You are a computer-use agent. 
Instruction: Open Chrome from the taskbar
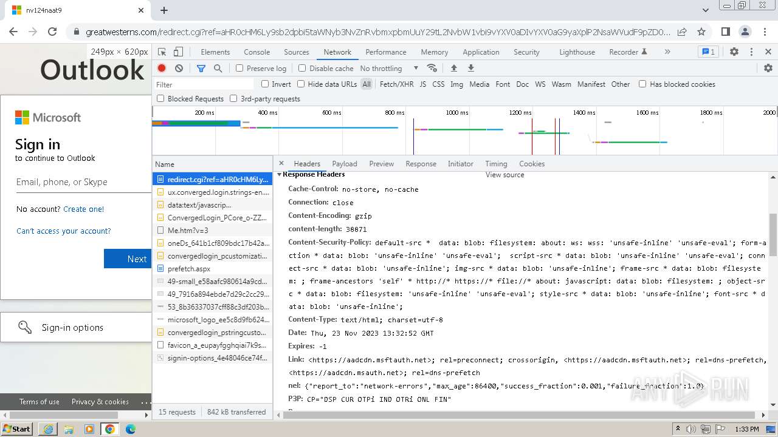click(110, 429)
